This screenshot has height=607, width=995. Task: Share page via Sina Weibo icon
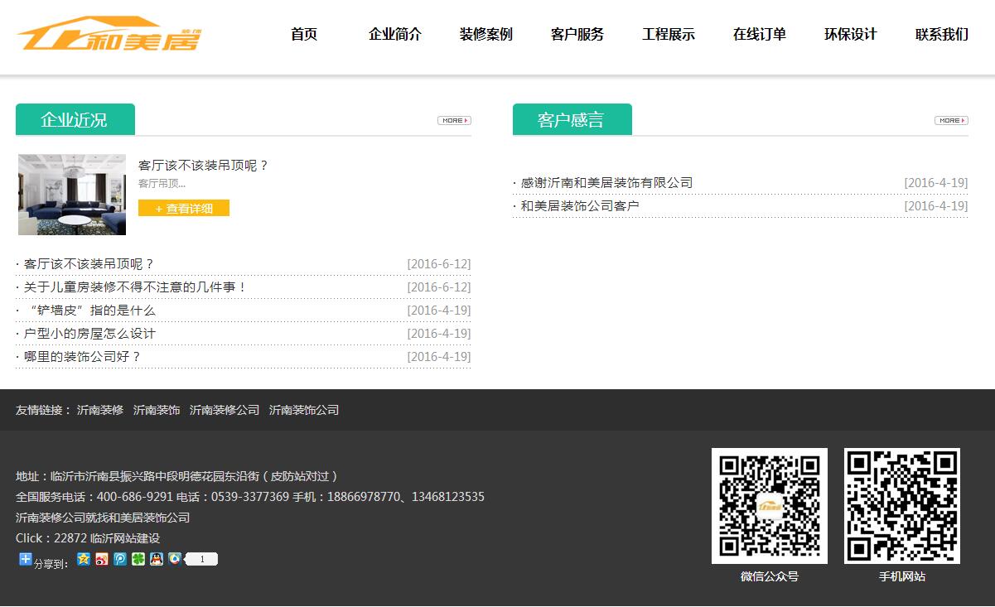click(x=102, y=559)
